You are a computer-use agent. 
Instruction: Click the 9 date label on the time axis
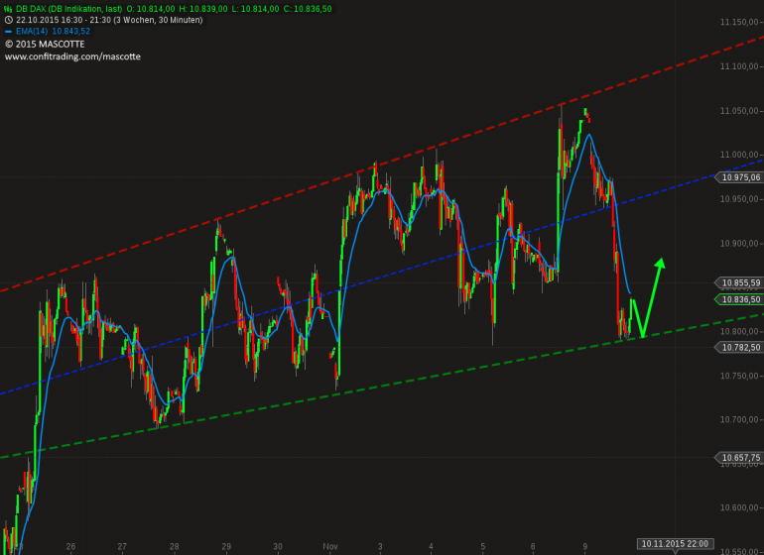click(585, 546)
